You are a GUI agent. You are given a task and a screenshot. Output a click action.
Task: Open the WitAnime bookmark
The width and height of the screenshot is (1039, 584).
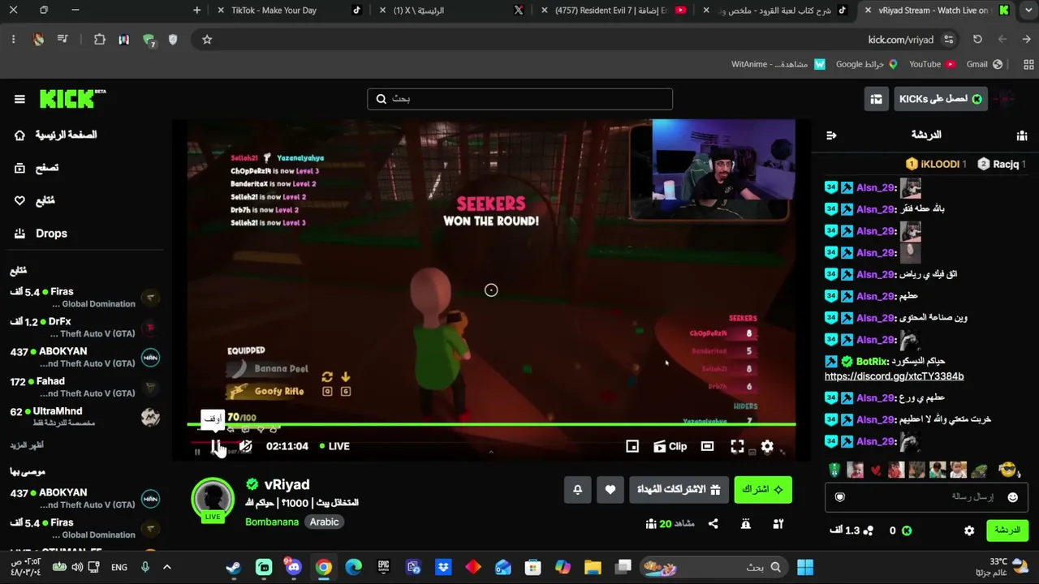(778, 65)
